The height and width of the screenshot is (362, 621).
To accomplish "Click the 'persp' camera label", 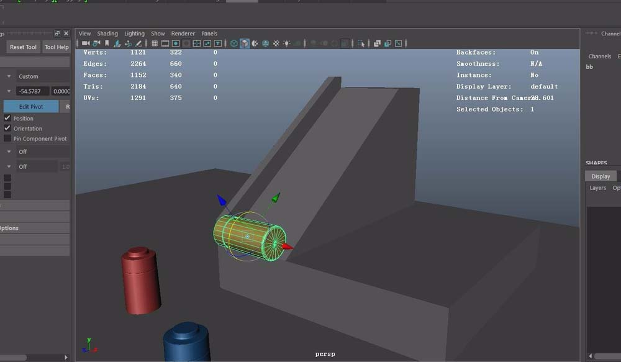I will (325, 354).
